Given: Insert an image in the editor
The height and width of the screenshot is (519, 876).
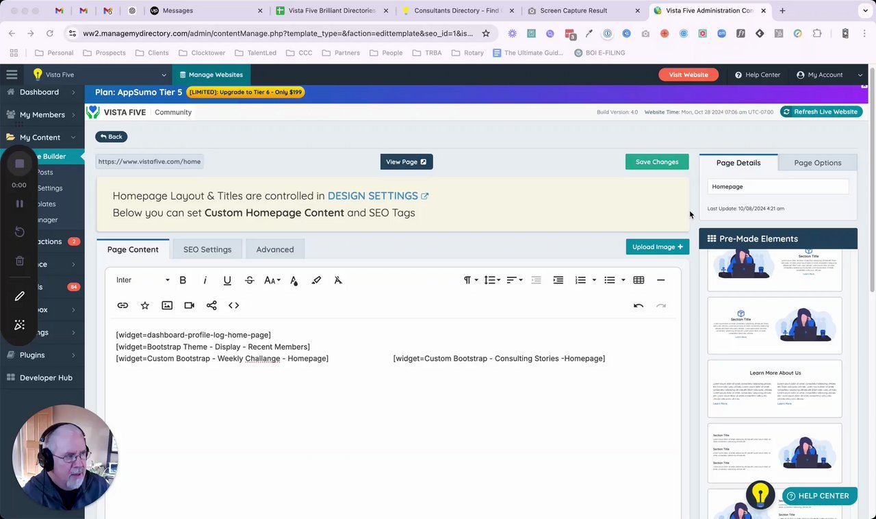Looking at the screenshot, I should [x=167, y=305].
